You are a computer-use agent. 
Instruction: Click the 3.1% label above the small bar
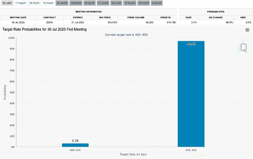click(75, 140)
